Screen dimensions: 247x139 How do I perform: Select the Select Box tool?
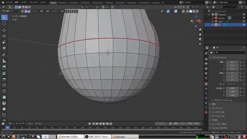pos(4,17)
